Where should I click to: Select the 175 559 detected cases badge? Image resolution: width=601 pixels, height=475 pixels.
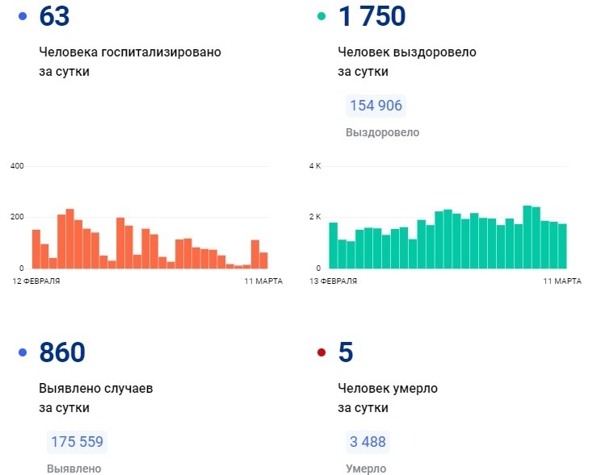[x=78, y=442]
